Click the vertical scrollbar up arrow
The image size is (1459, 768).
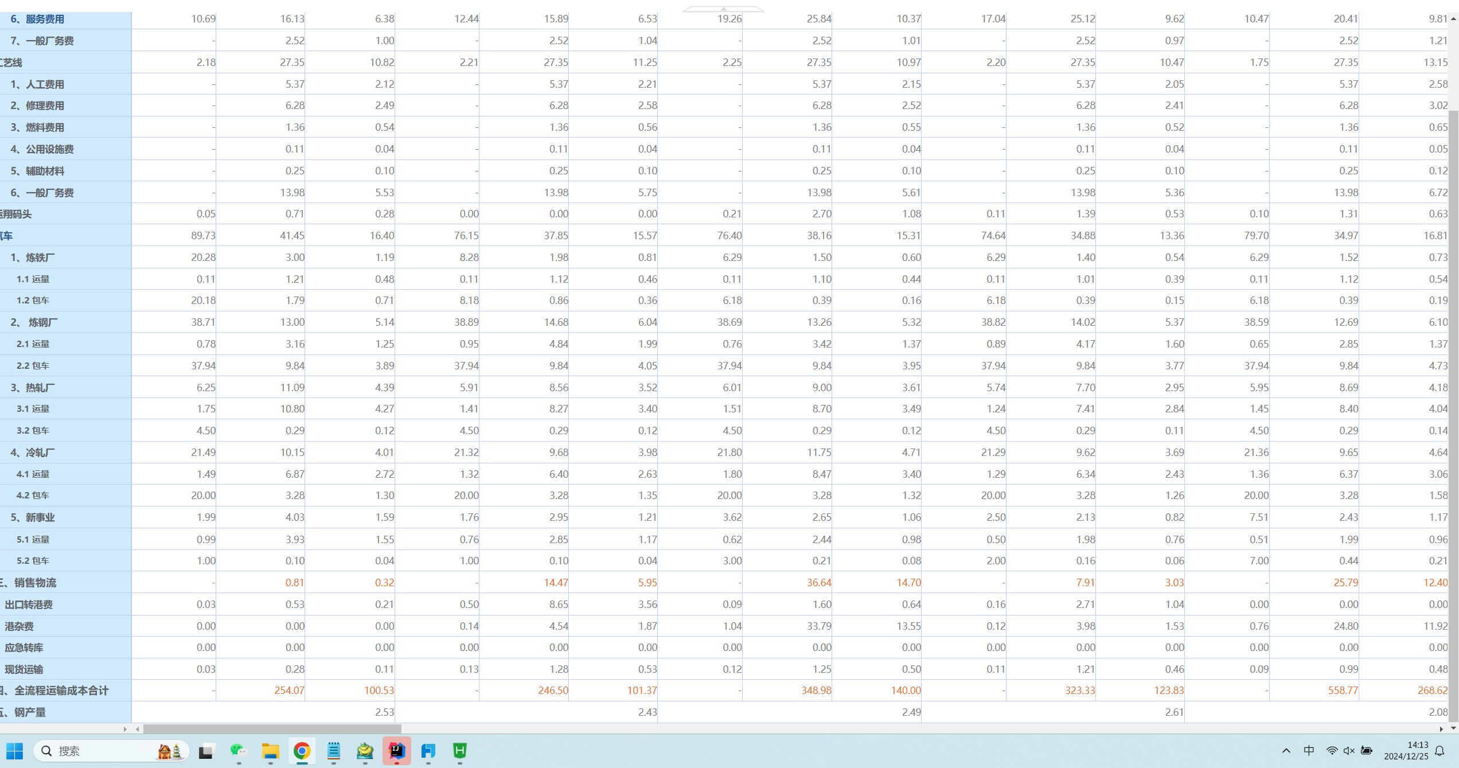(1453, 19)
